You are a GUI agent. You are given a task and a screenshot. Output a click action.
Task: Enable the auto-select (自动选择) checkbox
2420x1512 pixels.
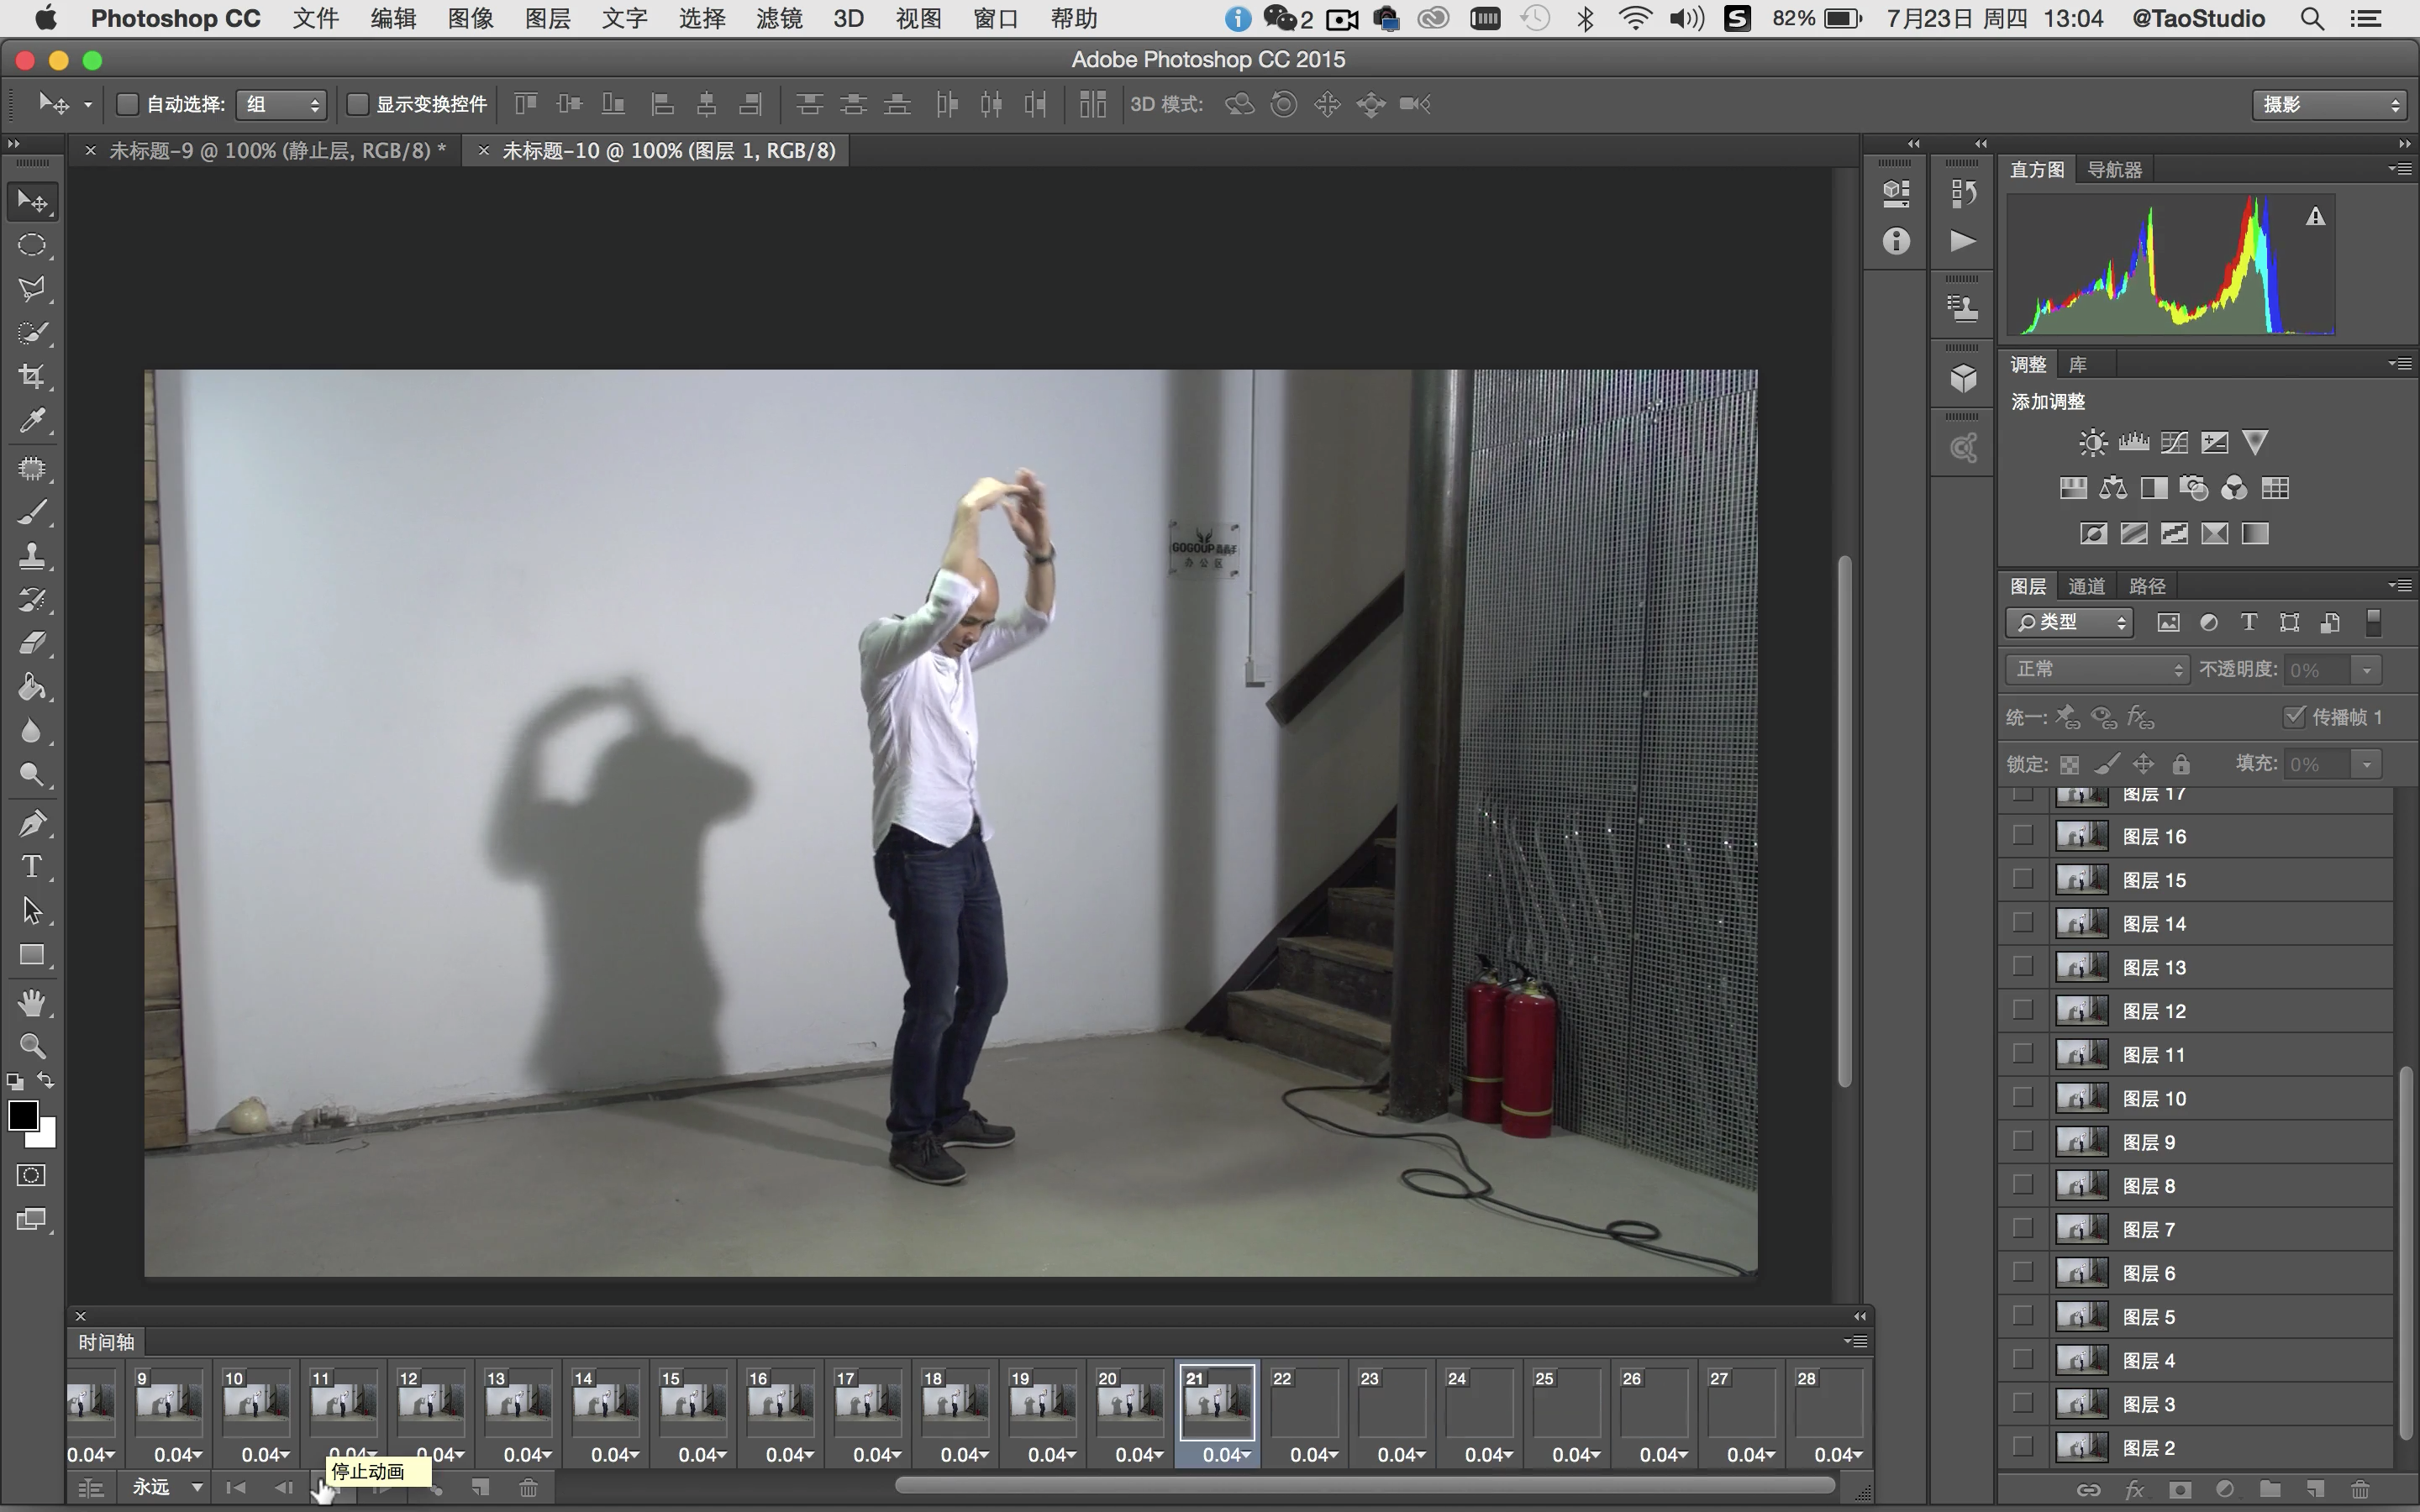[128, 104]
